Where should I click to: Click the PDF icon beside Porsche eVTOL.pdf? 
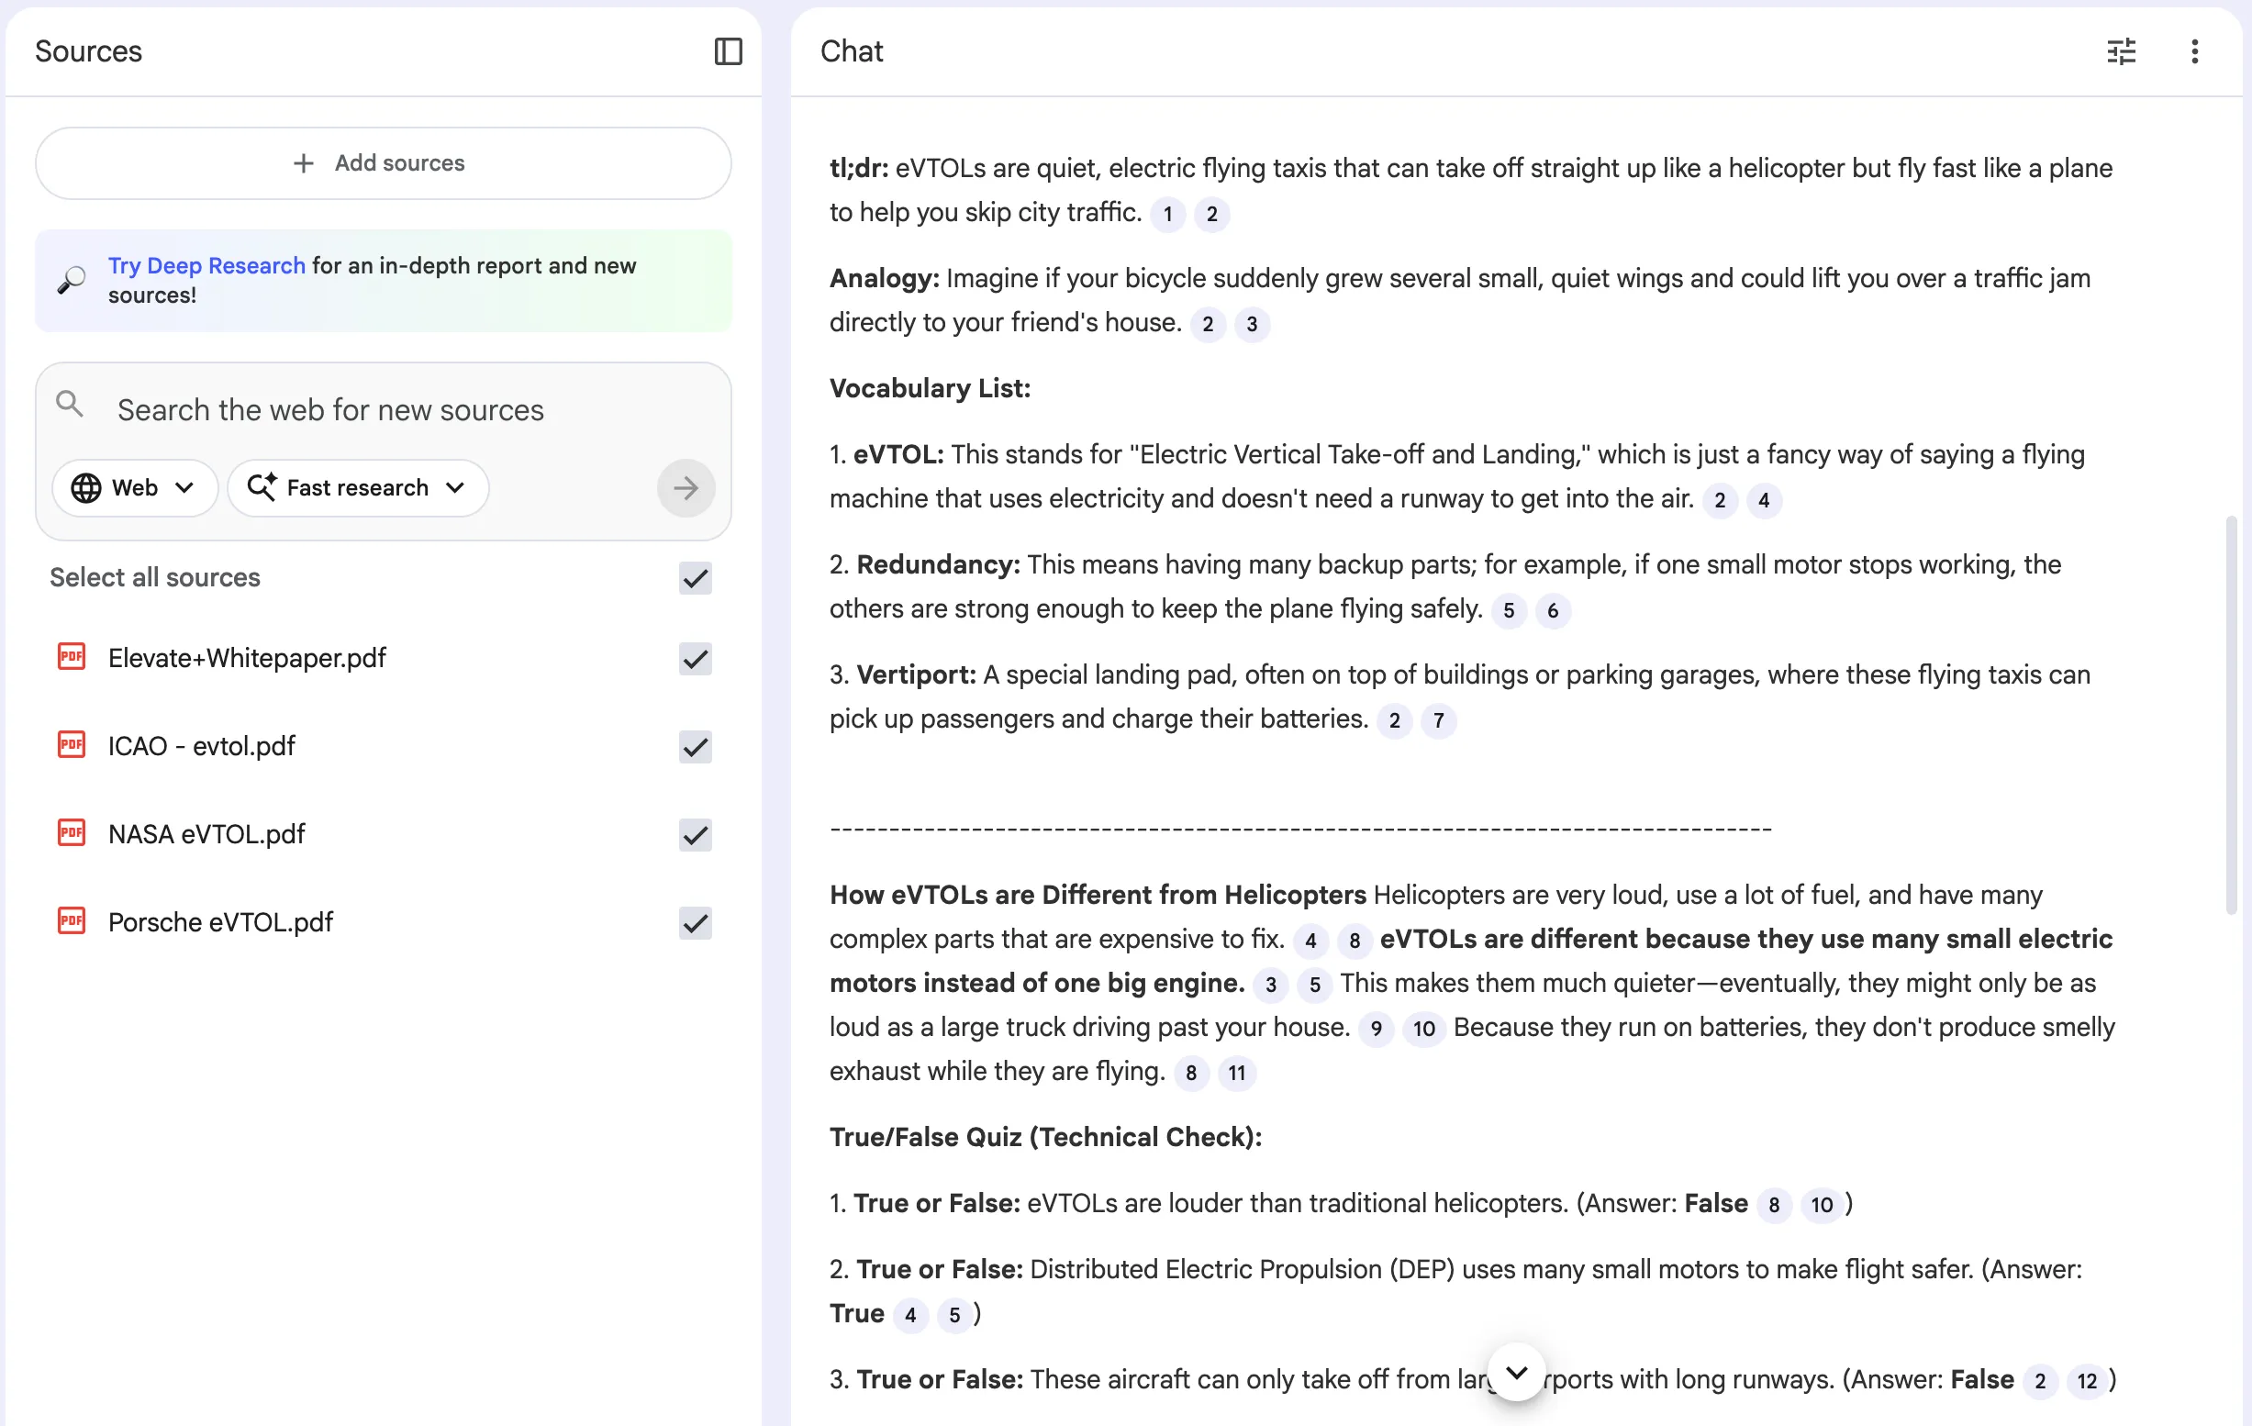(70, 920)
